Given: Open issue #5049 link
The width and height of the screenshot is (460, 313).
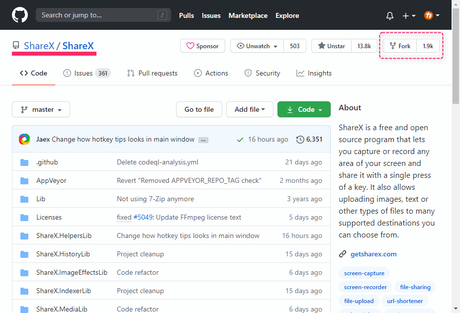Looking at the screenshot, I should pyautogui.click(x=143, y=217).
